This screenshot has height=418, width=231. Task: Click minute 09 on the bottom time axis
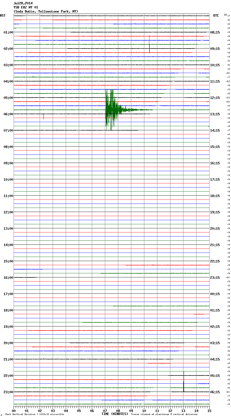[131, 411]
